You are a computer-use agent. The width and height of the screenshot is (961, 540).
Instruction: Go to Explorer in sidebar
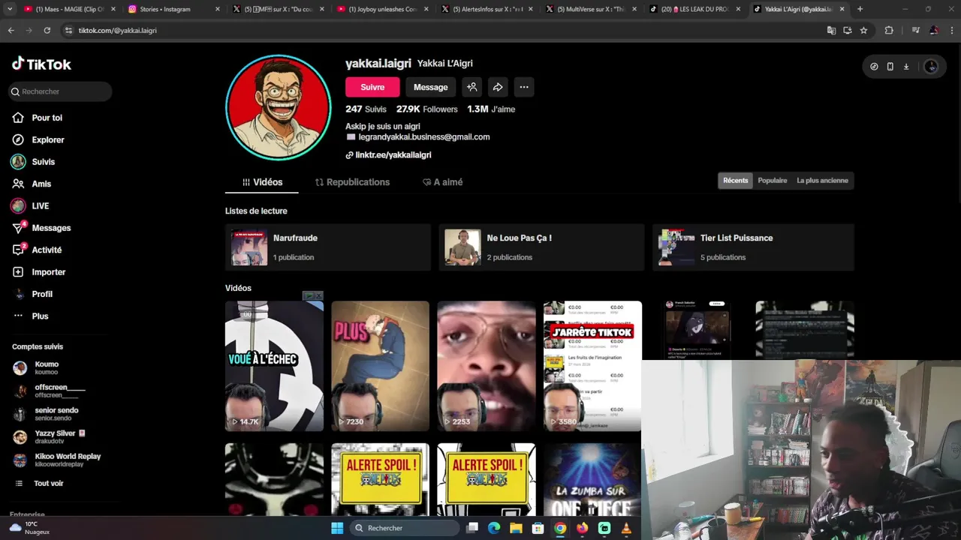click(48, 139)
